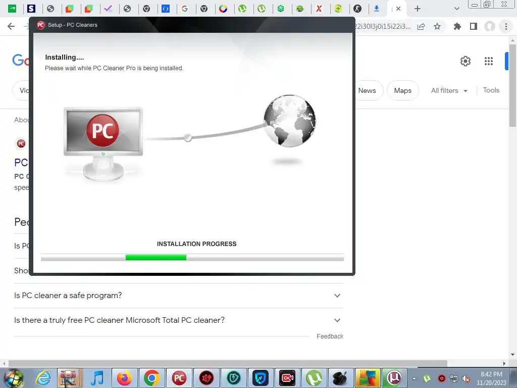The image size is (517, 388).
Task: Click the Chrome vertical scrollbar thumb
Action: click(512, 85)
